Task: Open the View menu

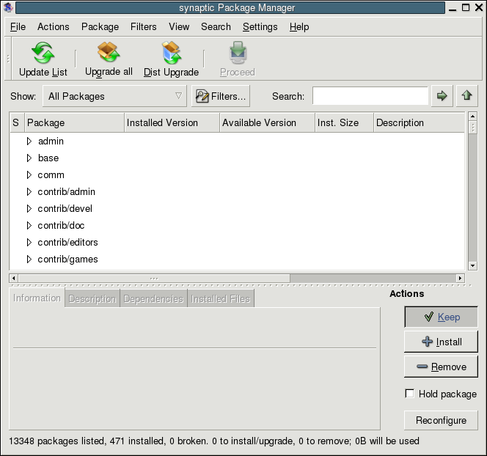Action: (179, 27)
